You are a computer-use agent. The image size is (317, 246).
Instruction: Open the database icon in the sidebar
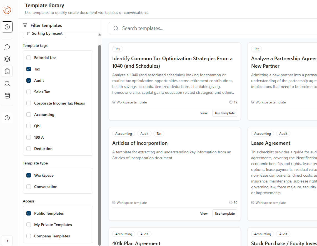click(7, 96)
